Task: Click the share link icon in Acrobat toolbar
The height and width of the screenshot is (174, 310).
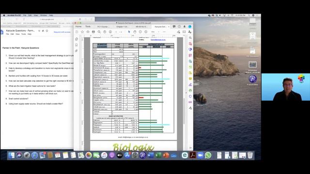Action: click(179, 32)
